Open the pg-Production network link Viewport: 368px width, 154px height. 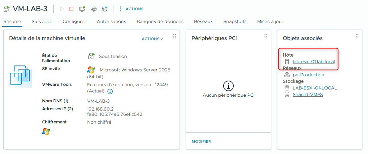coord(308,75)
